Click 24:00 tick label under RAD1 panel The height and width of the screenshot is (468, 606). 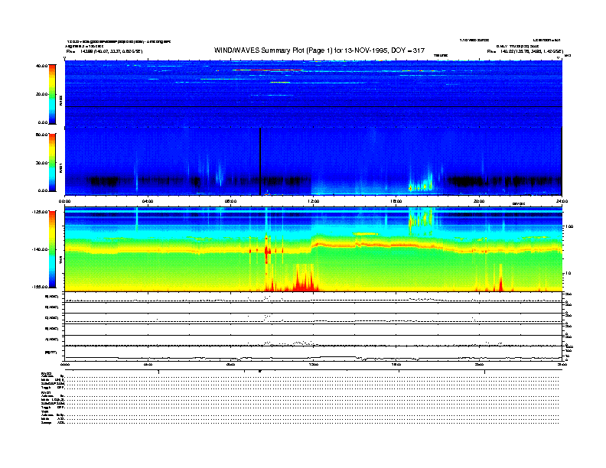point(562,201)
